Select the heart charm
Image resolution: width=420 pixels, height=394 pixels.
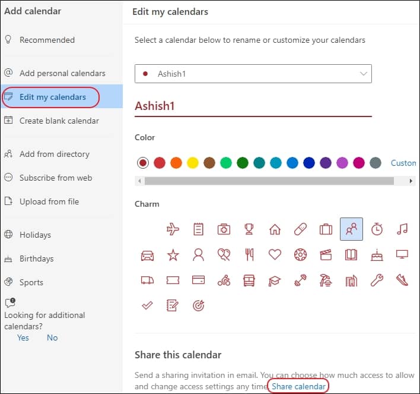click(275, 254)
